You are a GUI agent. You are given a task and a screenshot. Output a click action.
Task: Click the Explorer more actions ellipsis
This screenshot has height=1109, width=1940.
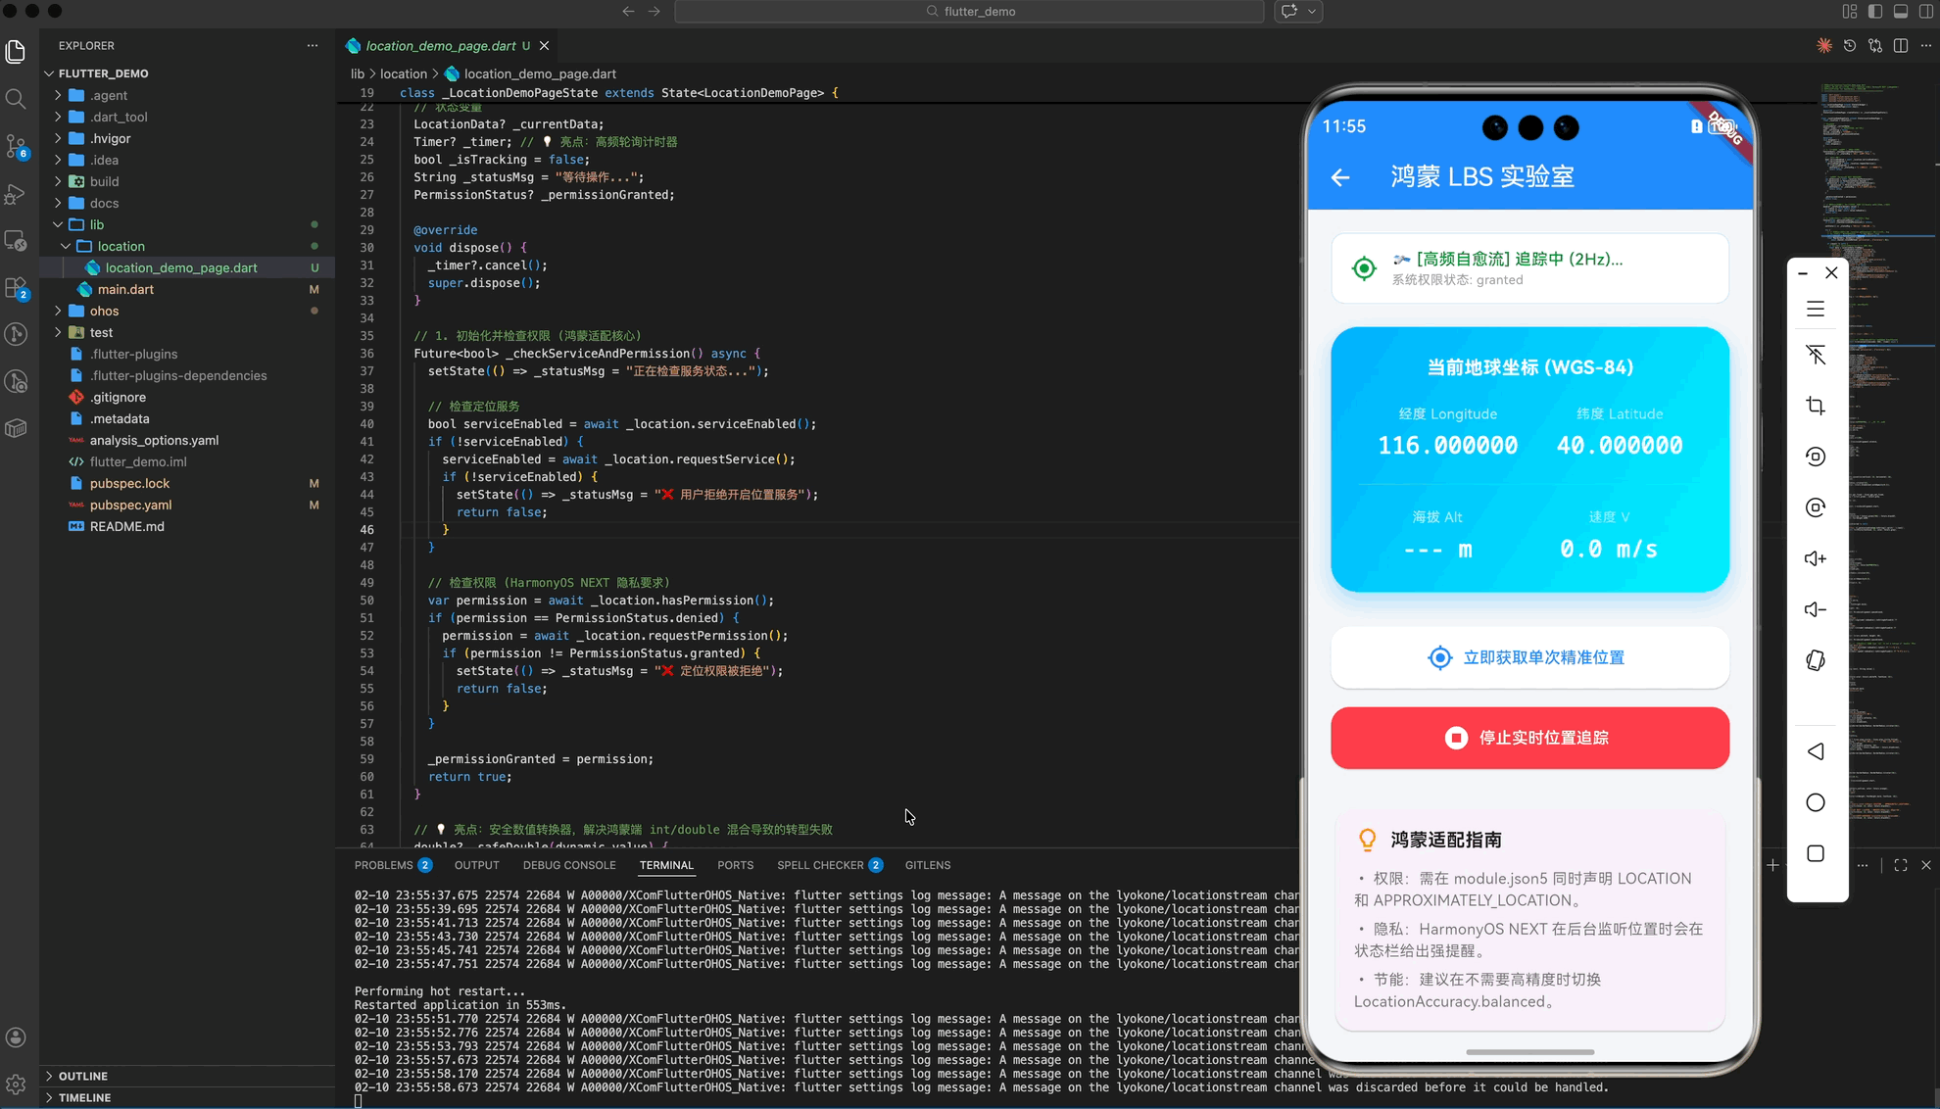click(313, 45)
